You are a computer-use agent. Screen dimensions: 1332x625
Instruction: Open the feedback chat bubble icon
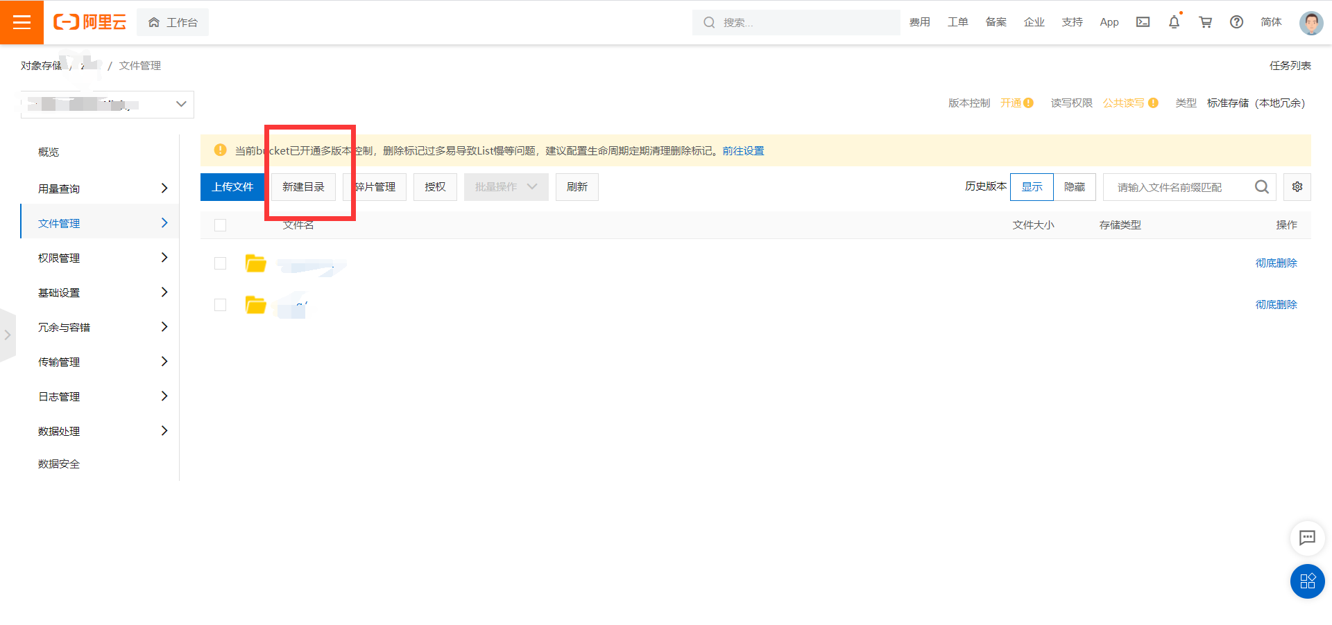click(x=1307, y=538)
